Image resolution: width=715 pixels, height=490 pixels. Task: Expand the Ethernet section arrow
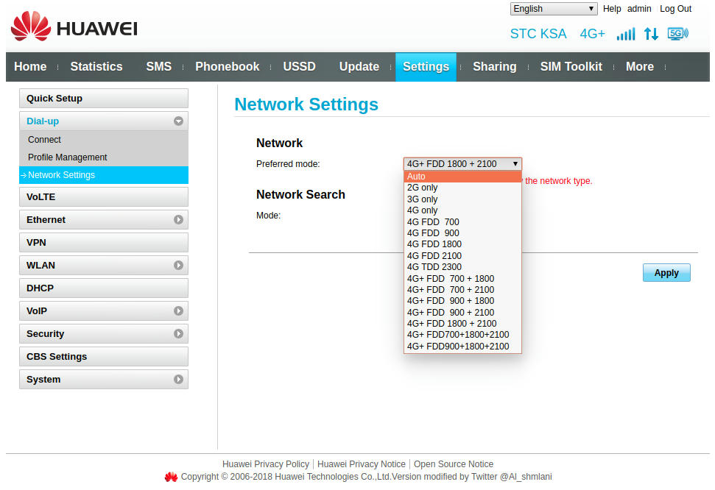pyautogui.click(x=178, y=220)
